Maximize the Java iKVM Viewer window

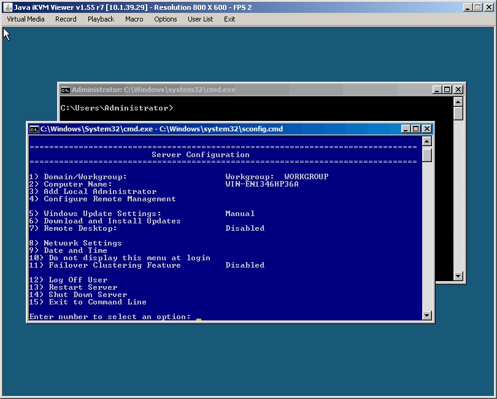(478, 7)
